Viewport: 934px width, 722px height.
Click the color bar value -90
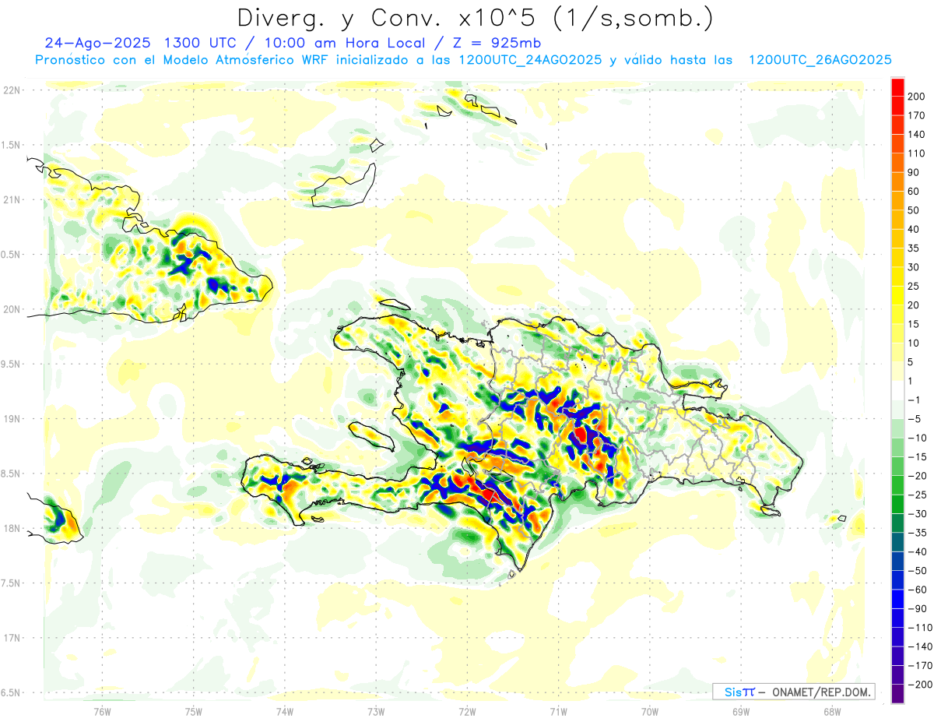click(x=916, y=608)
